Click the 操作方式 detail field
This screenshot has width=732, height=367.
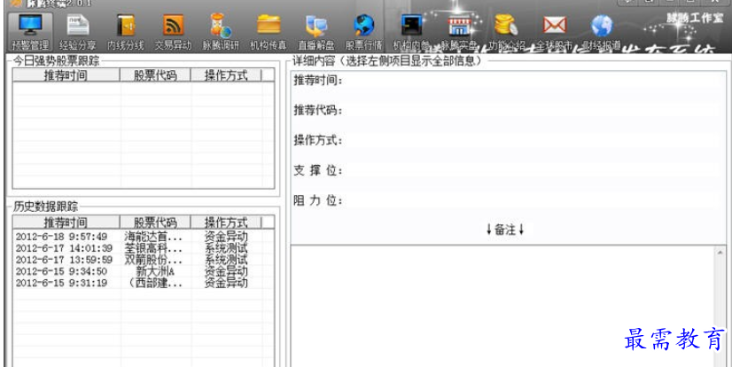point(534,140)
